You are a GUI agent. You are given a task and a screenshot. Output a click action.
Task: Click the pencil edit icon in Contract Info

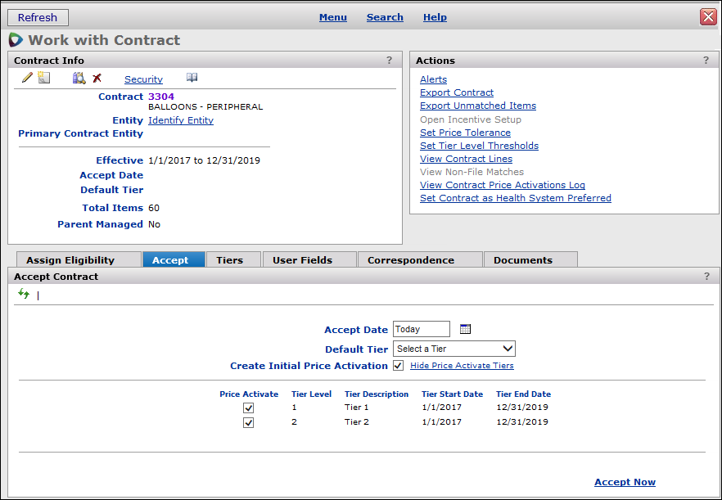(27, 78)
